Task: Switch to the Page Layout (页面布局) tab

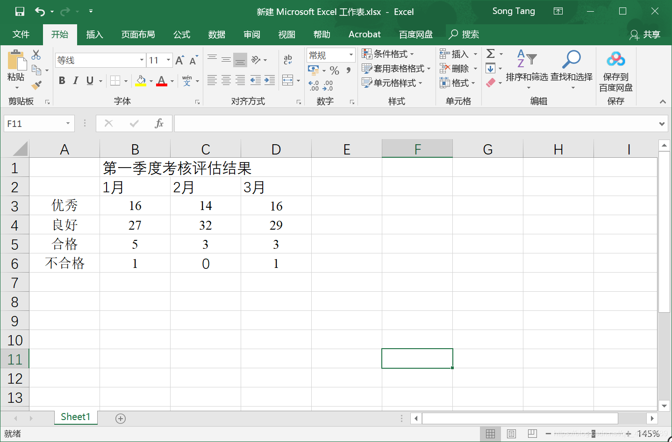Action: pyautogui.click(x=138, y=35)
